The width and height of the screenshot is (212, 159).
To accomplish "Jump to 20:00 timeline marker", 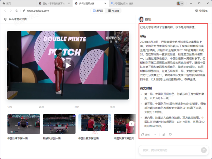I will [41, 107].
